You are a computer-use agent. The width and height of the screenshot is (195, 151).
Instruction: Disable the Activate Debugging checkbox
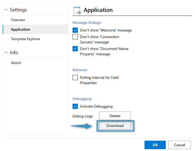pos(75,106)
